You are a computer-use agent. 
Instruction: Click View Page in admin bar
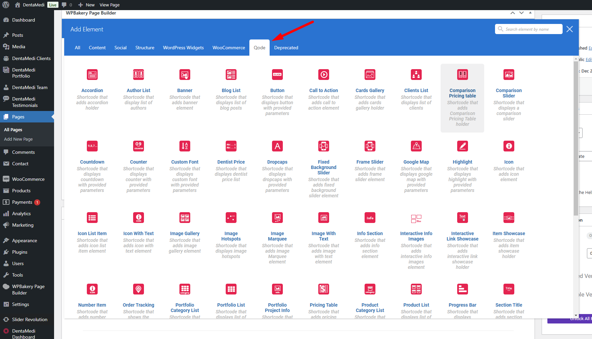click(x=109, y=5)
